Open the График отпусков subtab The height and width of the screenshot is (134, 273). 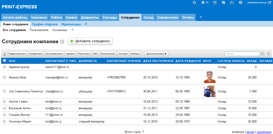coord(45,24)
